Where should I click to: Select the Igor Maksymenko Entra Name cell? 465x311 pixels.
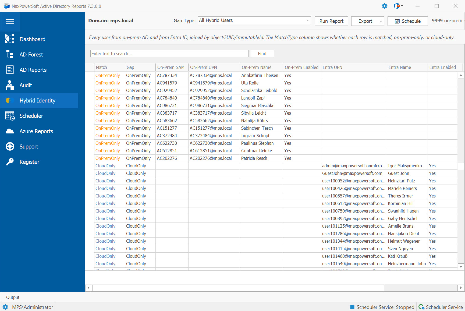pos(407,166)
